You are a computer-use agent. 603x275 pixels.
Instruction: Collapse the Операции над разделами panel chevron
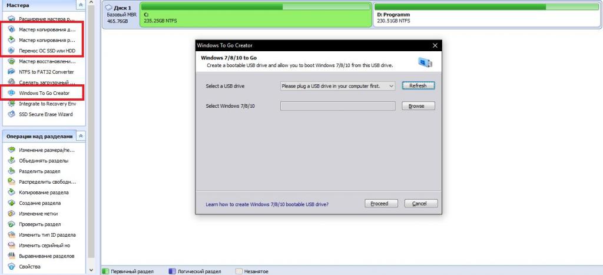pyautogui.click(x=81, y=136)
